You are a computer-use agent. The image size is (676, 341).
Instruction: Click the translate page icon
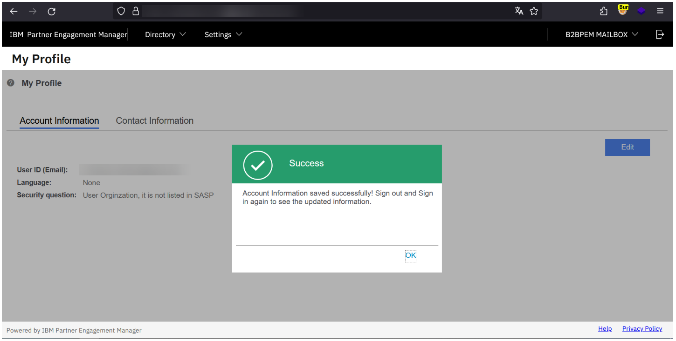[519, 11]
